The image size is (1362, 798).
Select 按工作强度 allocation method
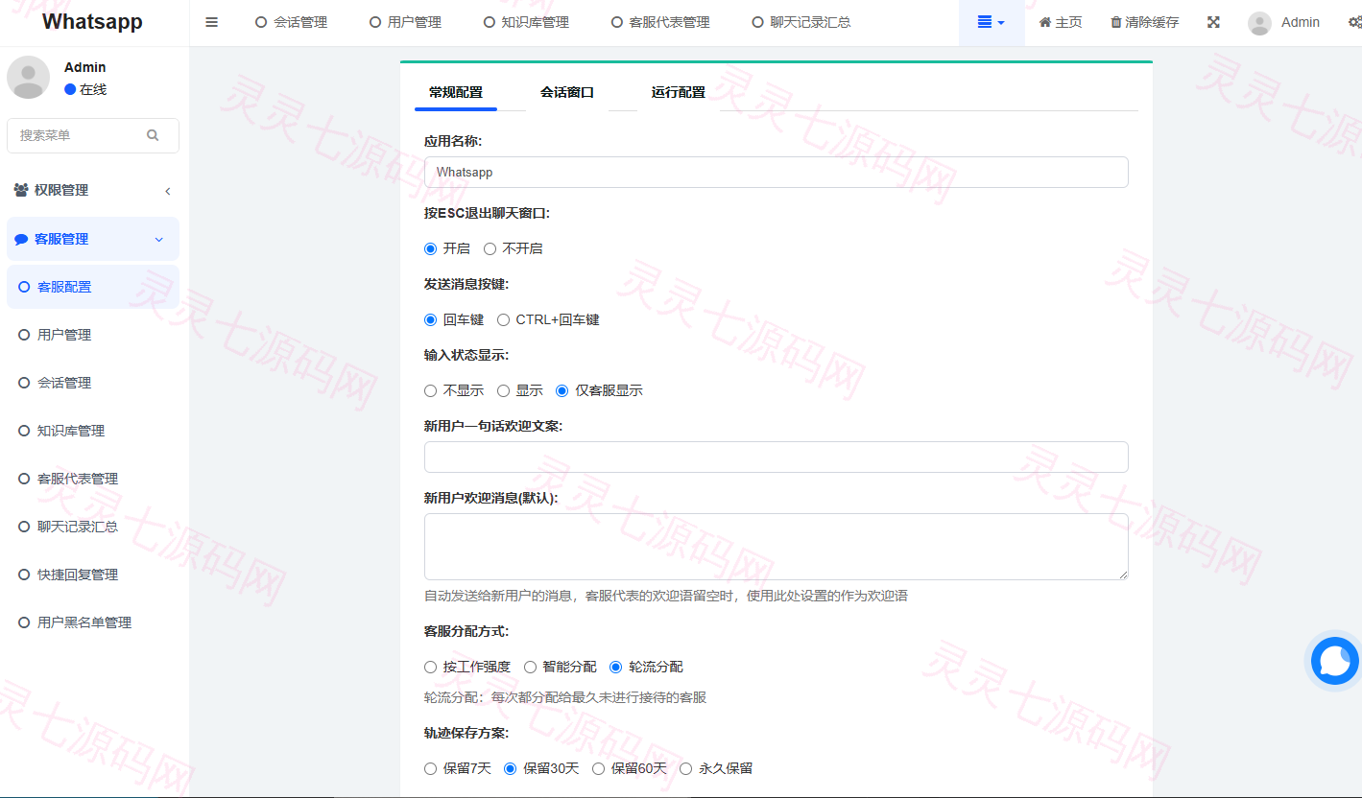pos(430,667)
